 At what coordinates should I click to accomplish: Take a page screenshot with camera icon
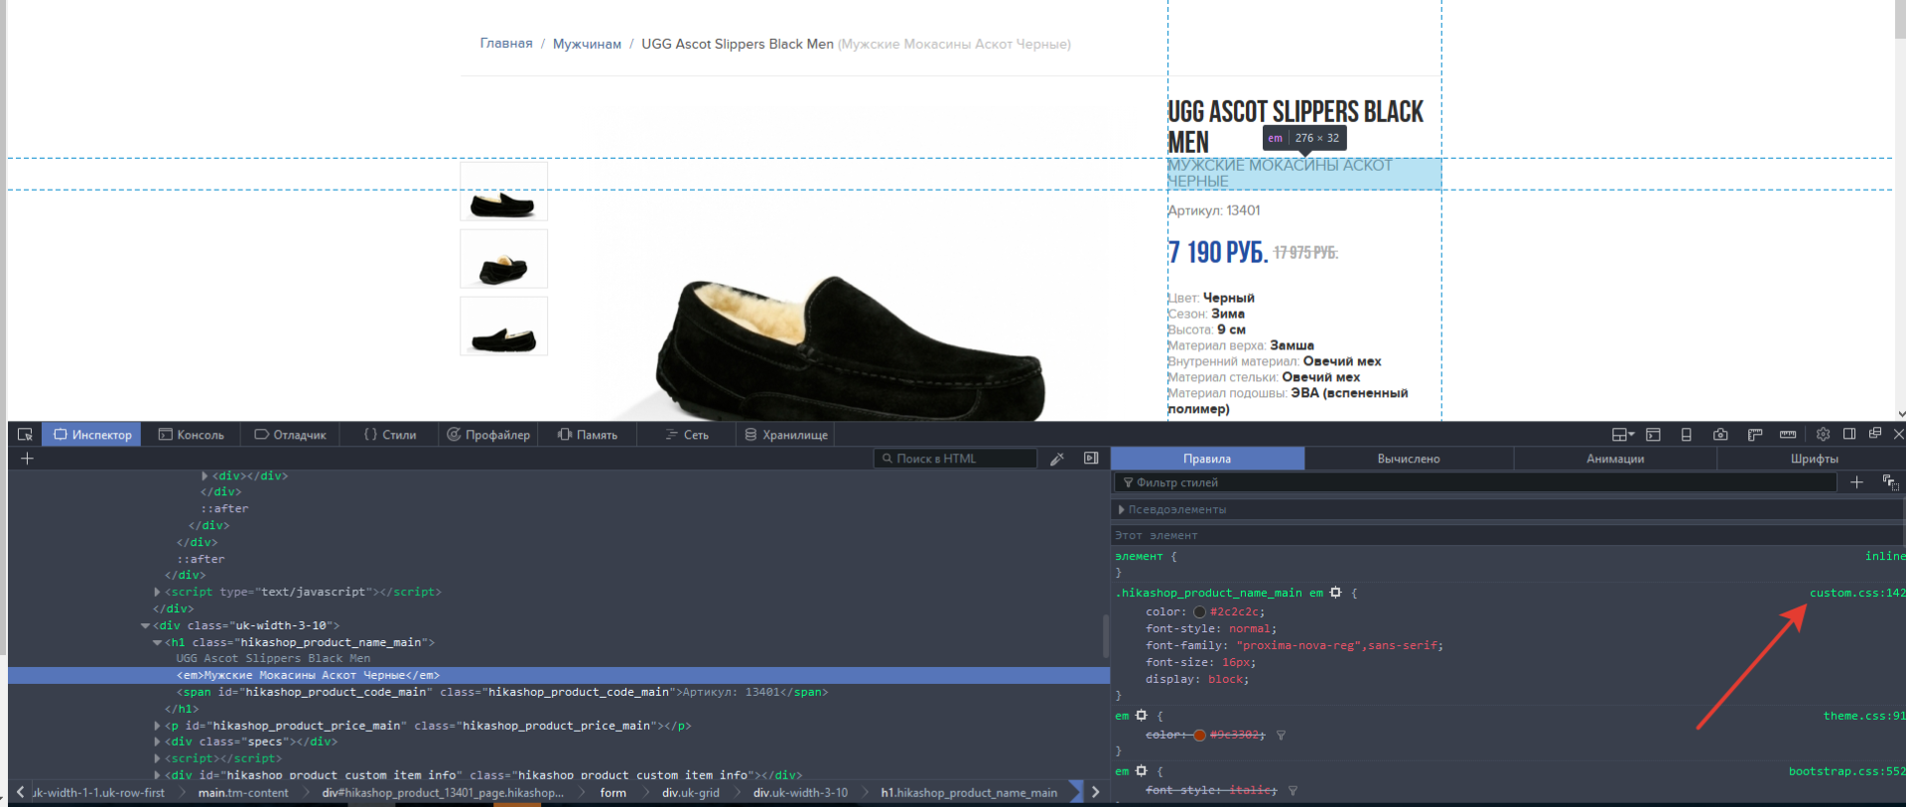pyautogui.click(x=1720, y=435)
